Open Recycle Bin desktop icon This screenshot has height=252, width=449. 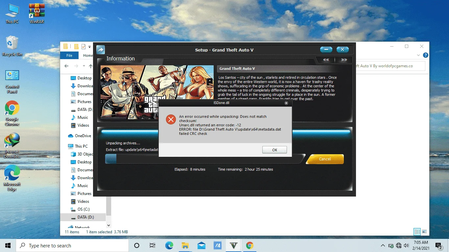pyautogui.click(x=12, y=46)
